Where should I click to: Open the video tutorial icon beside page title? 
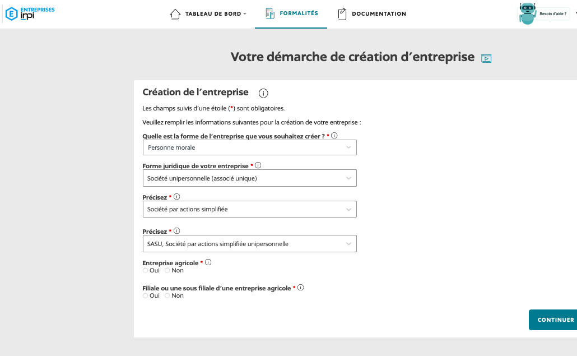tap(486, 58)
